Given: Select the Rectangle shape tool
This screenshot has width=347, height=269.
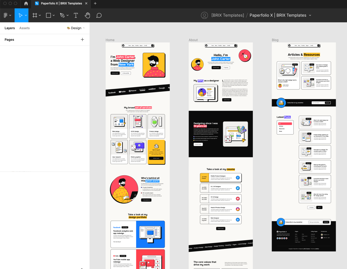Looking at the screenshot, I should (49, 15).
